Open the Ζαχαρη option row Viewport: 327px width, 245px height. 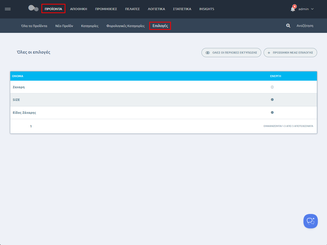click(164, 87)
